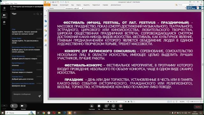Expand the Foxit navigation pane arrow
This screenshot has height=115, width=204.
coord(46,11)
